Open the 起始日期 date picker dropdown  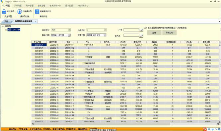click(69, 35)
